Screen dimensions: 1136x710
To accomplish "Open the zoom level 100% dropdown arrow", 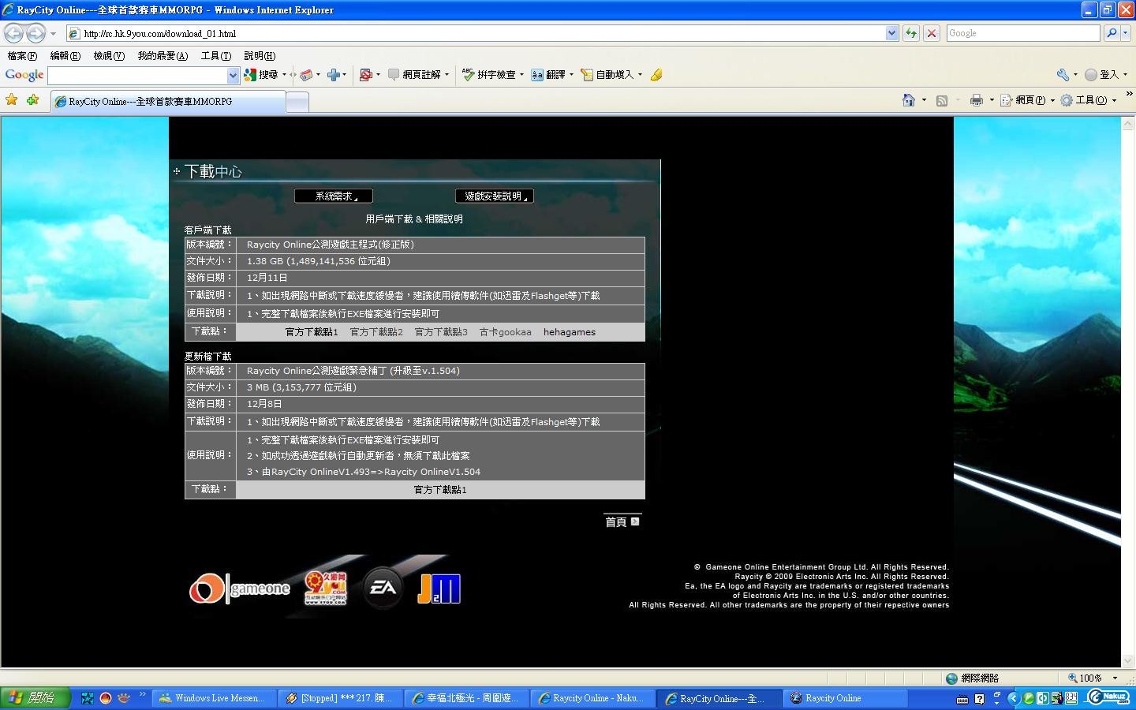I will click(1115, 678).
